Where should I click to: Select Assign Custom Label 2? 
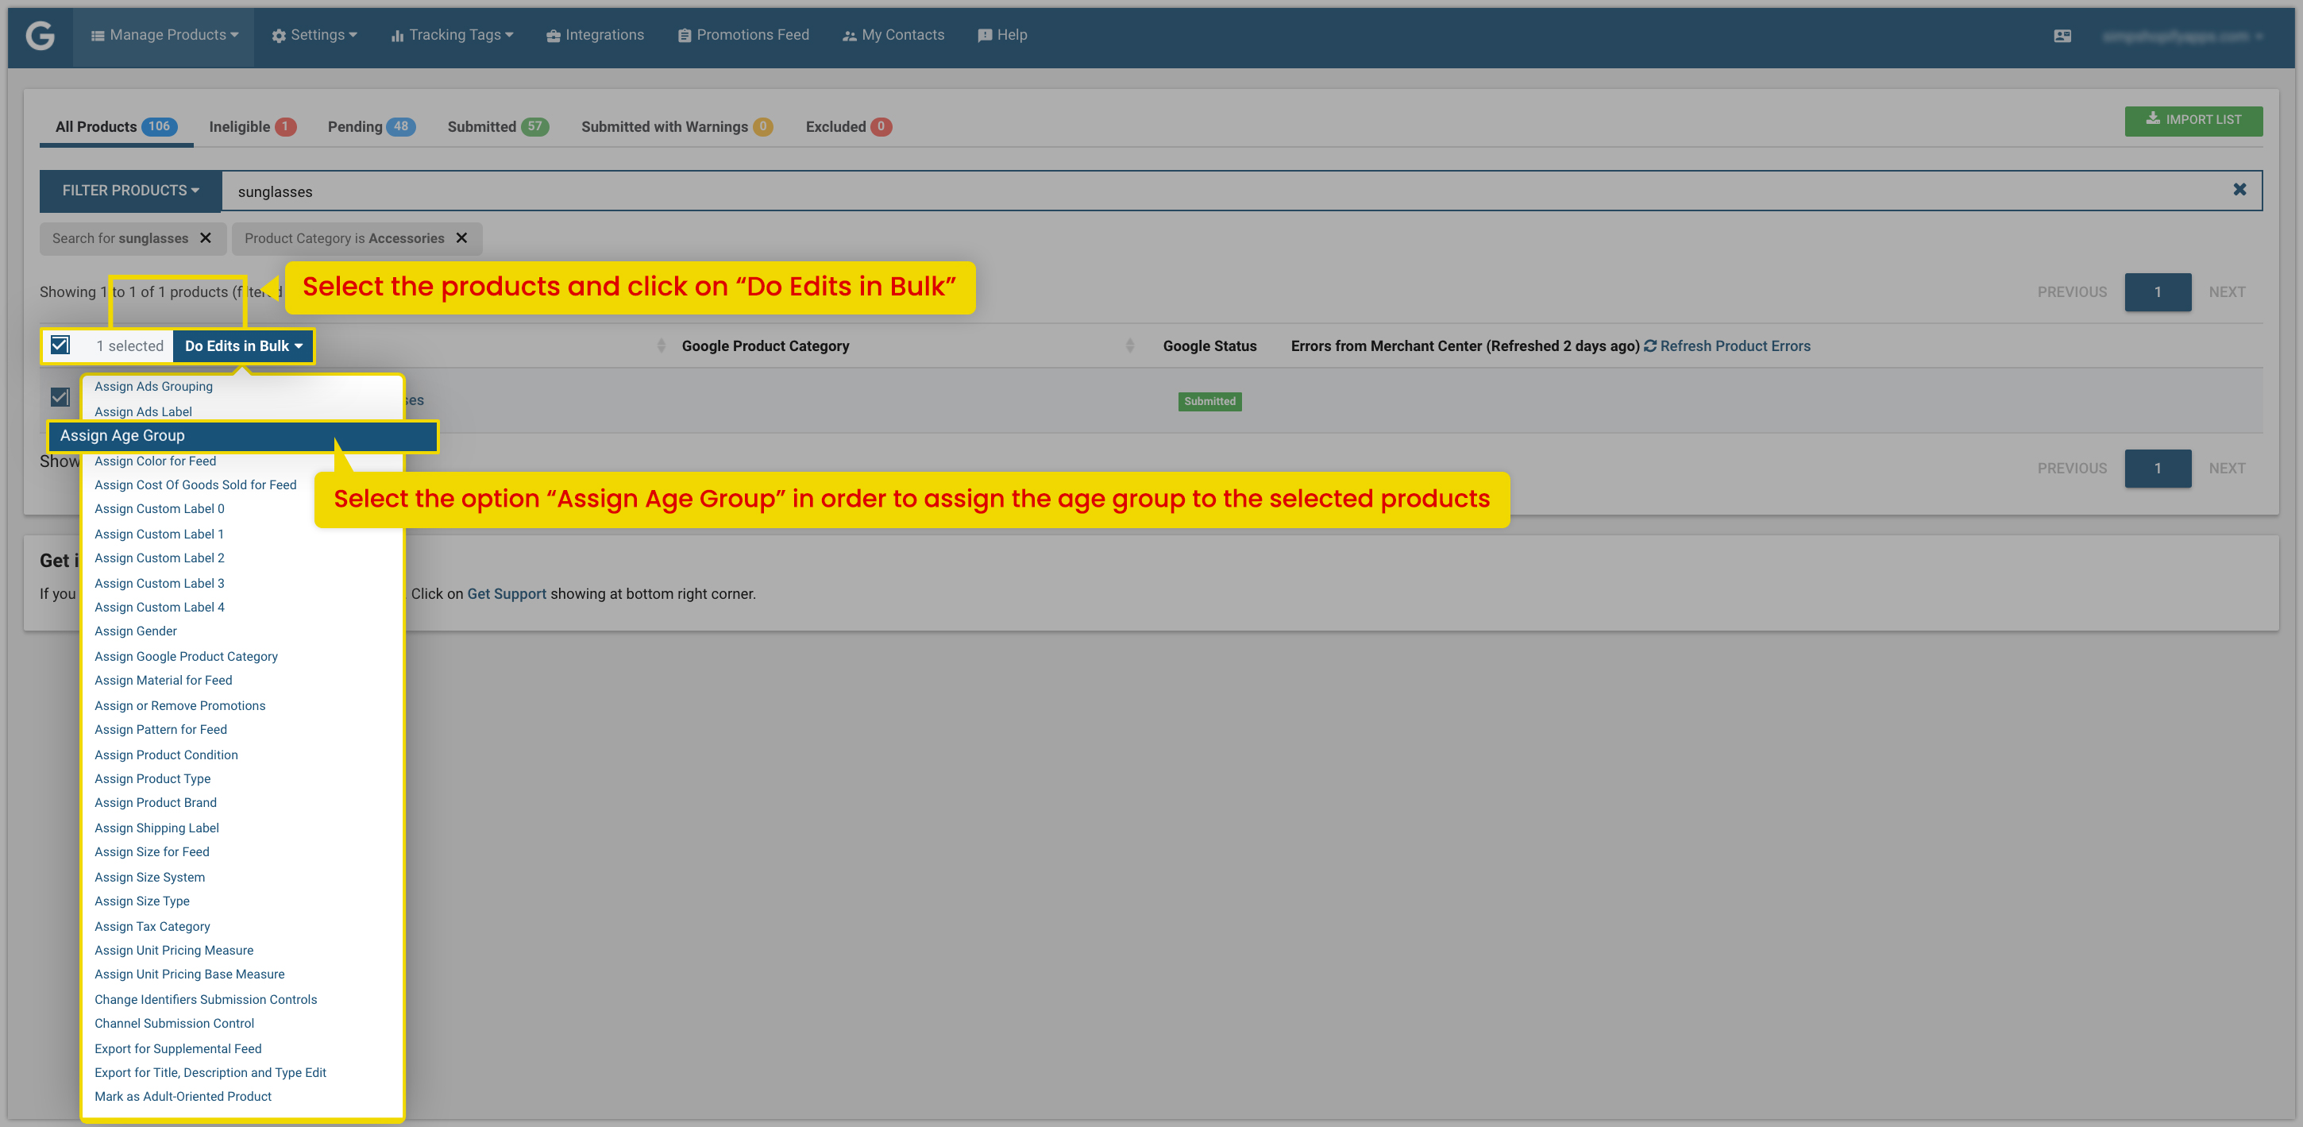tap(159, 558)
